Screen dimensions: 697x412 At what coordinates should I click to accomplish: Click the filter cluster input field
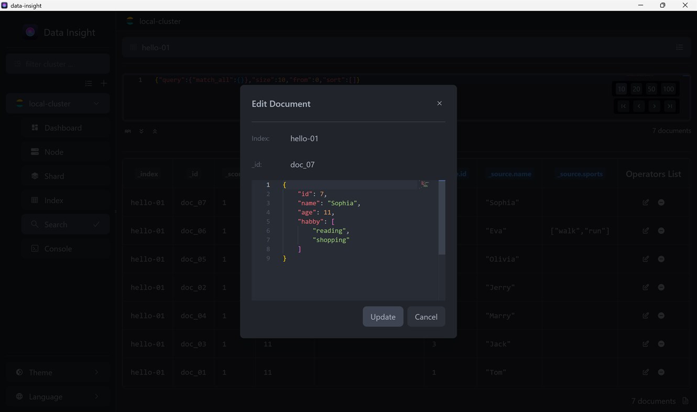tap(58, 64)
